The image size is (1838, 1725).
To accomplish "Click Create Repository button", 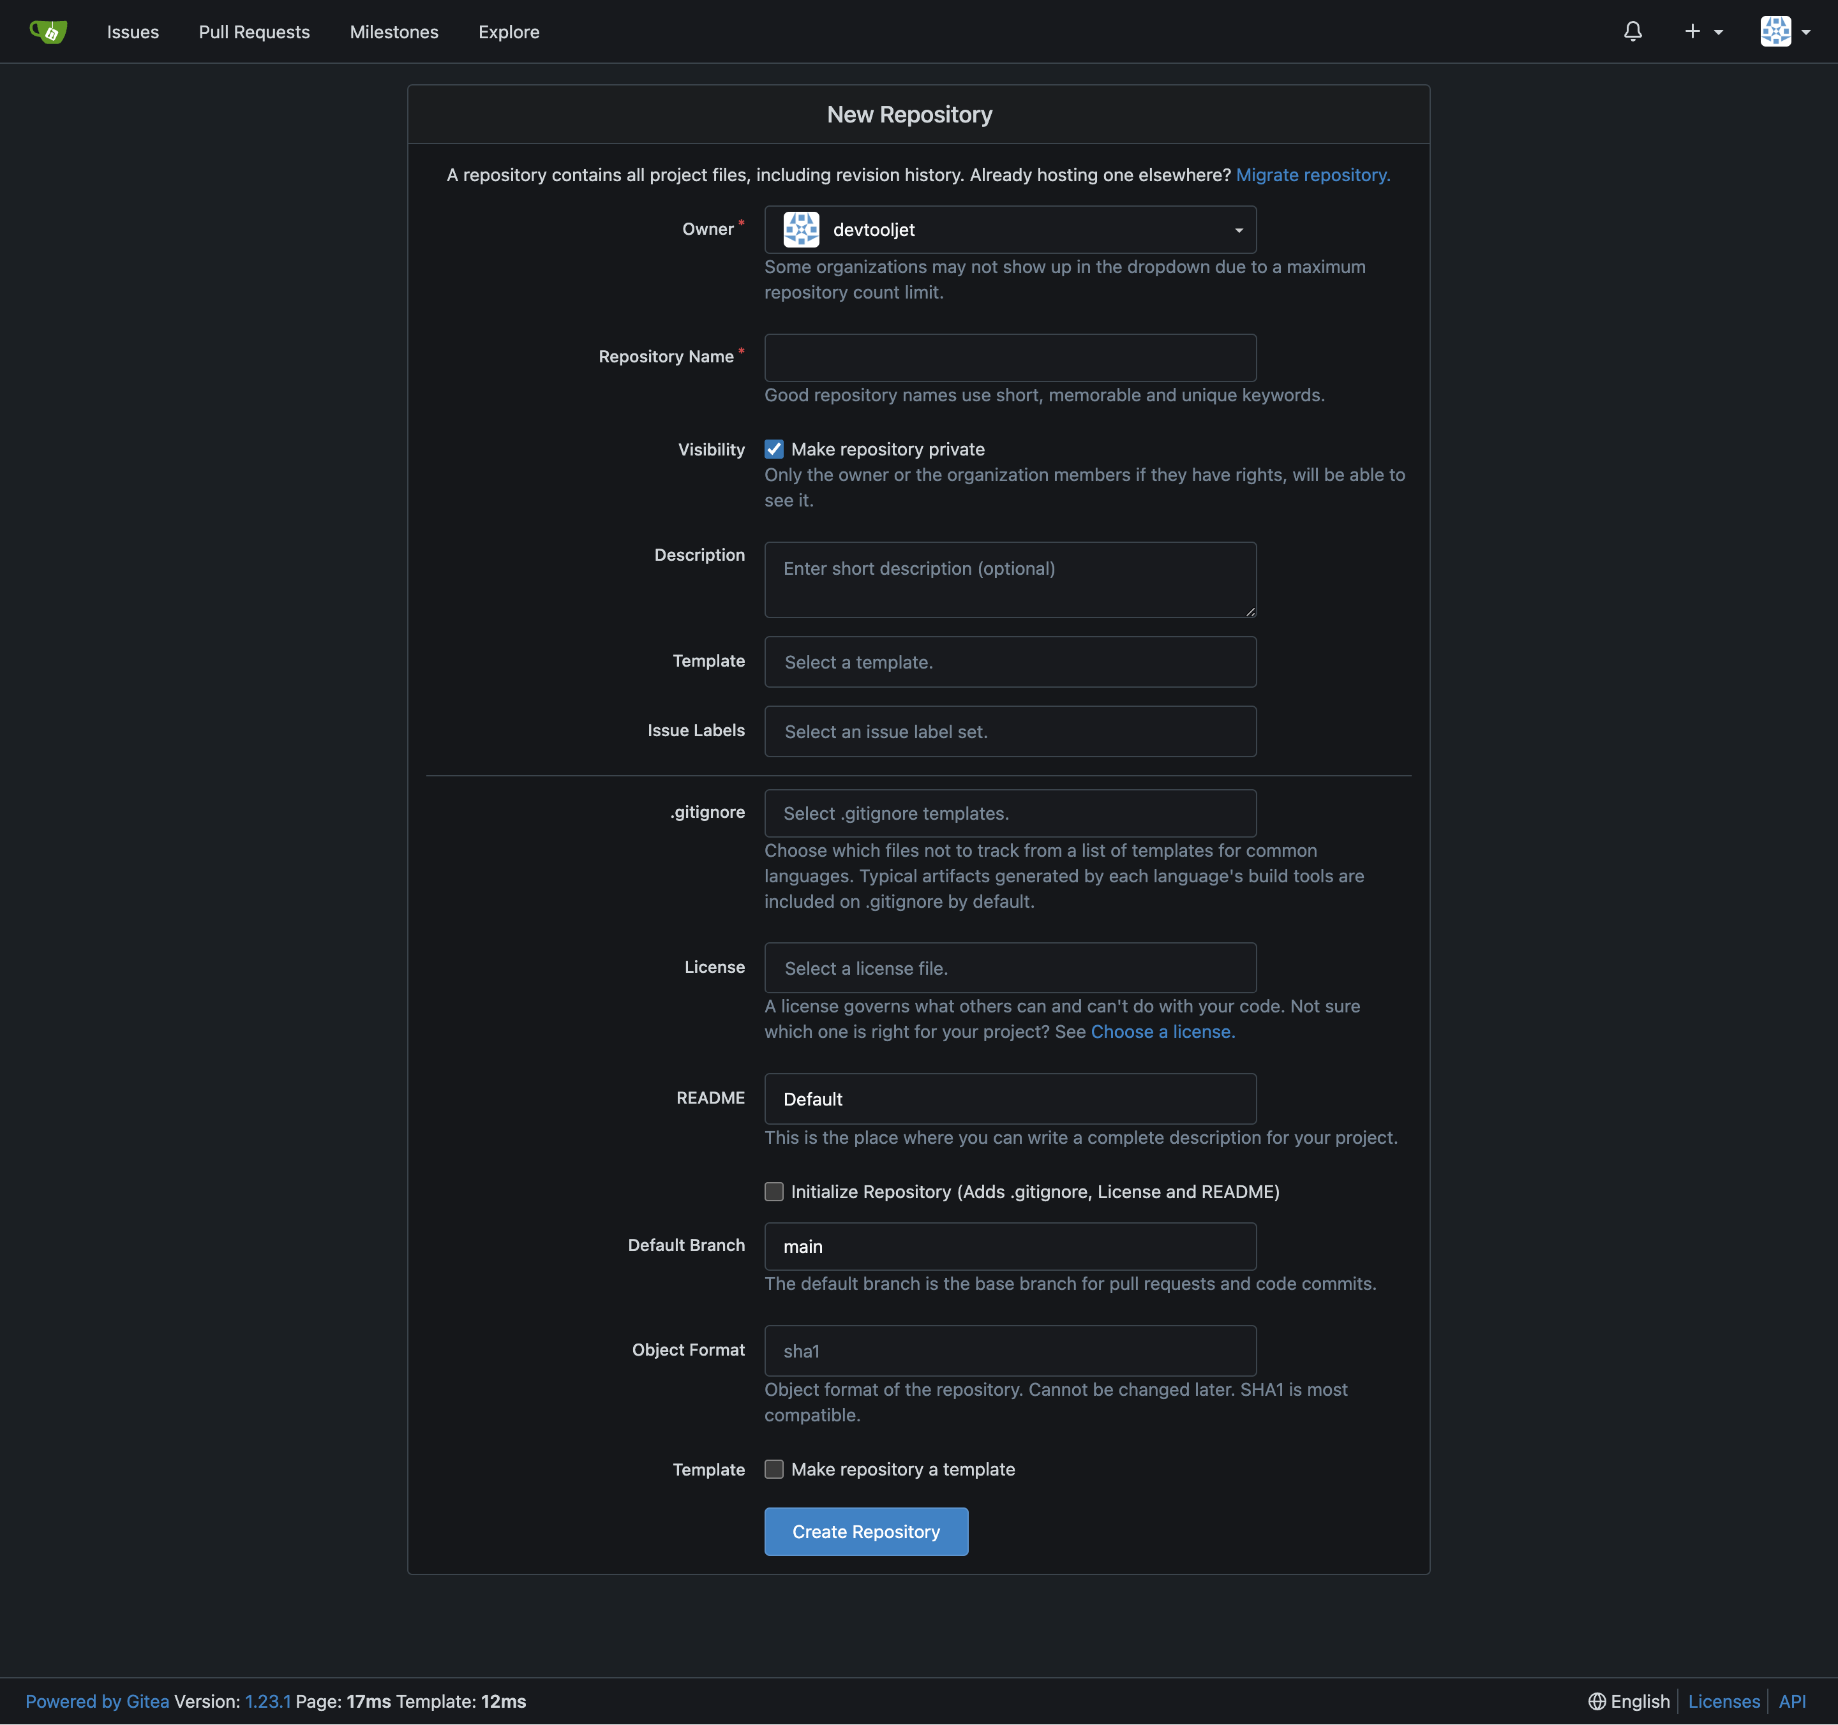I will coord(866,1530).
